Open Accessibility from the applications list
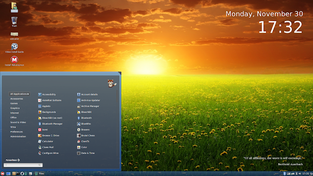313x176 pixels. (x=47, y=94)
